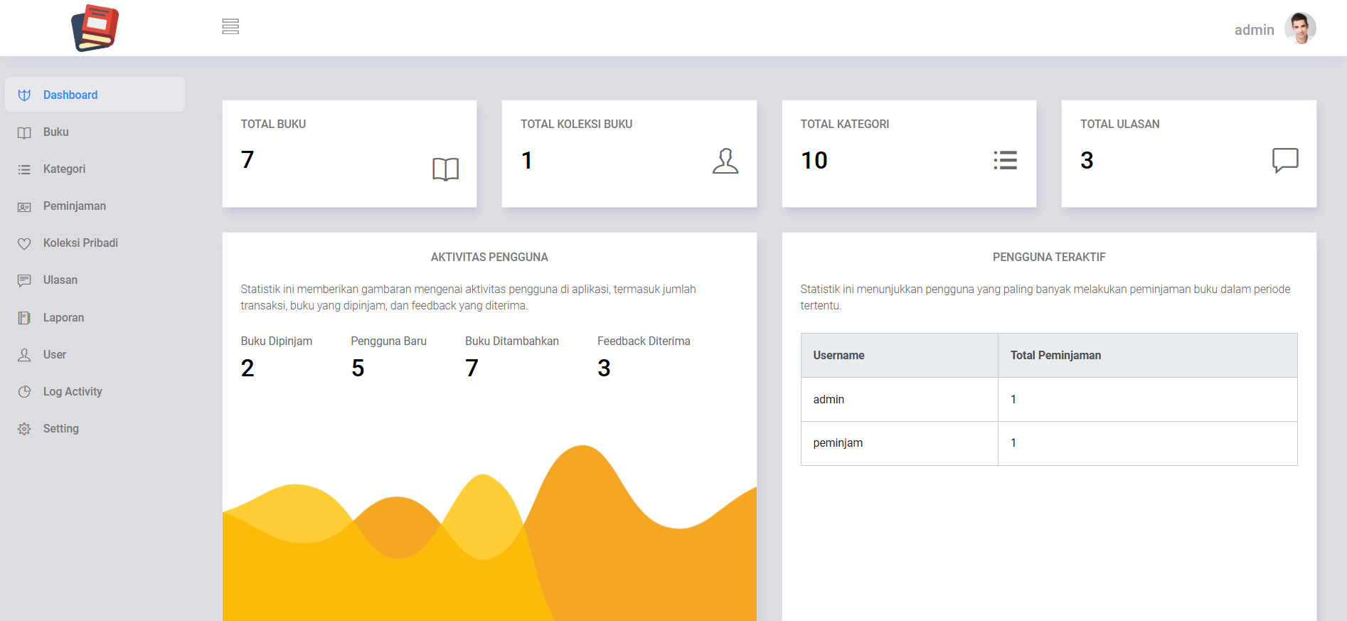Screen dimensions: 1347x621
Task: Click the speech bubble on Total Ulasan card
Action: 1284,160
